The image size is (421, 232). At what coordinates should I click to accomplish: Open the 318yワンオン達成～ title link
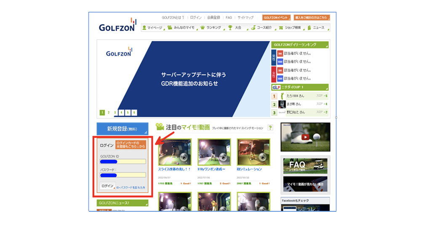coord(211,169)
